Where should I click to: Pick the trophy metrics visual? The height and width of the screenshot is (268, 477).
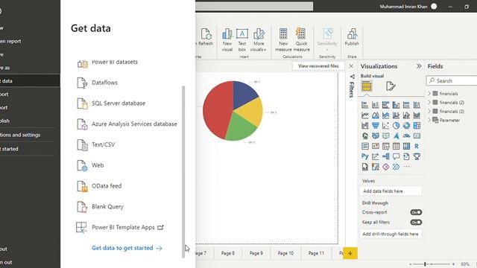(417, 156)
